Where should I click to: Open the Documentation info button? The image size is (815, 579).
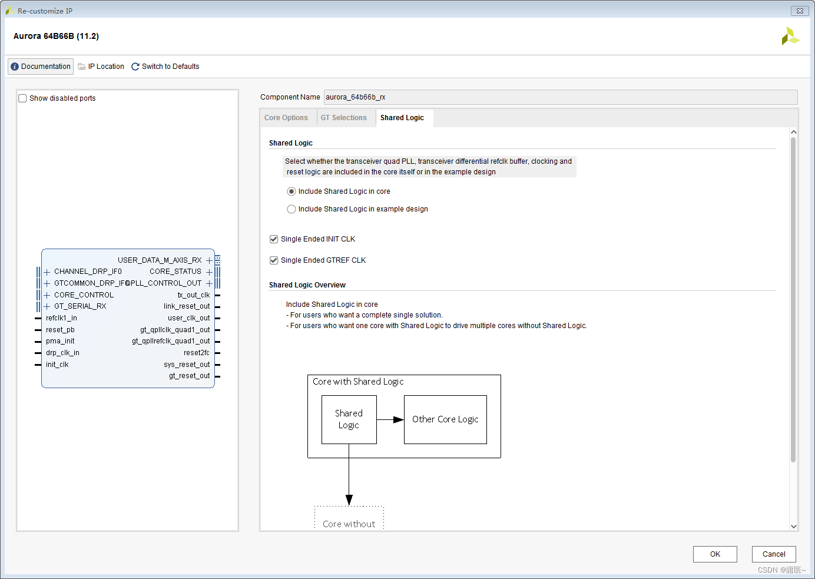[41, 67]
